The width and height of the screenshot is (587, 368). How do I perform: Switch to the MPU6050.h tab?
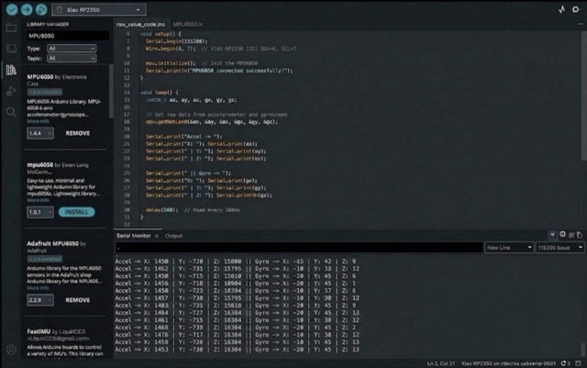coord(187,24)
